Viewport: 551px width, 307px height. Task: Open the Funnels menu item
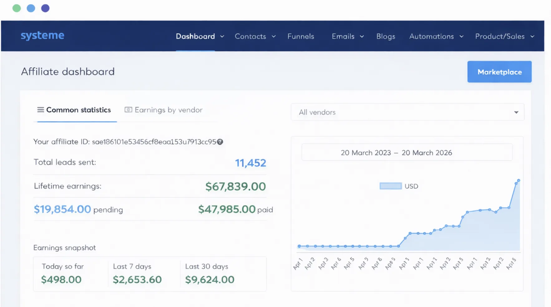point(300,36)
